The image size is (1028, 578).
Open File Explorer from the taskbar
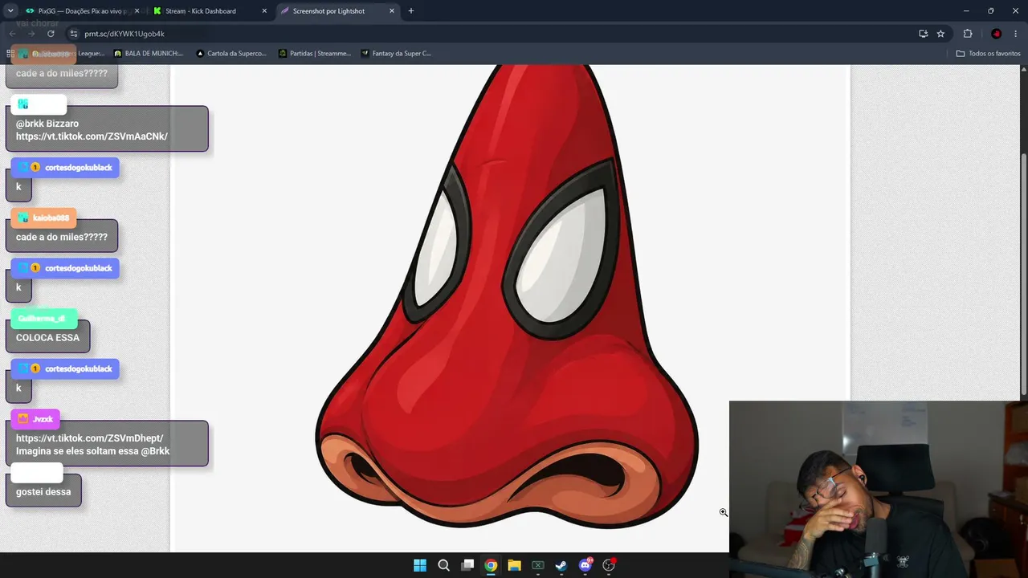(x=514, y=565)
